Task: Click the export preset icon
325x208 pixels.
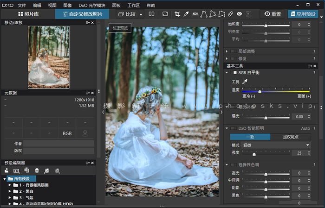Action: tap(57, 170)
